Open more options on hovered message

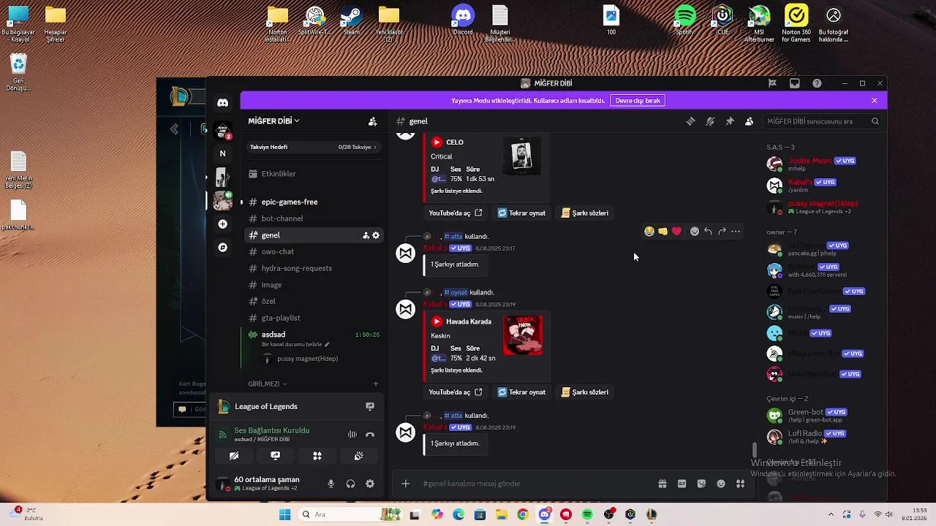736,232
